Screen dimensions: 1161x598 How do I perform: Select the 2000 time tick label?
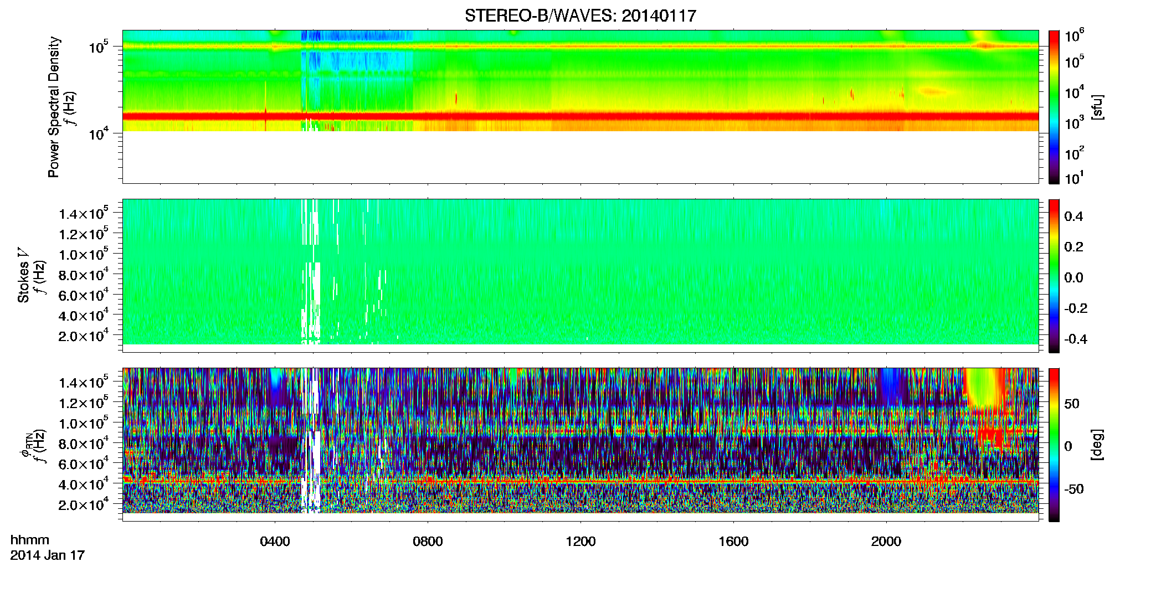click(x=886, y=542)
